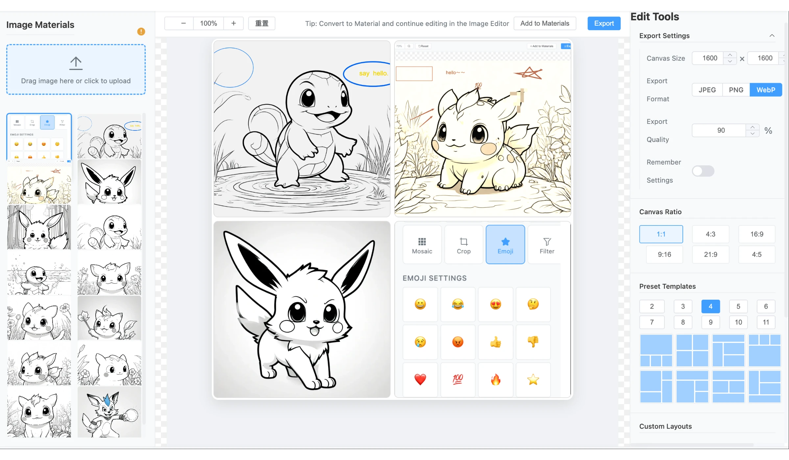The height and width of the screenshot is (460, 789).
Task: Click the upload arrow icon
Action: (x=76, y=63)
